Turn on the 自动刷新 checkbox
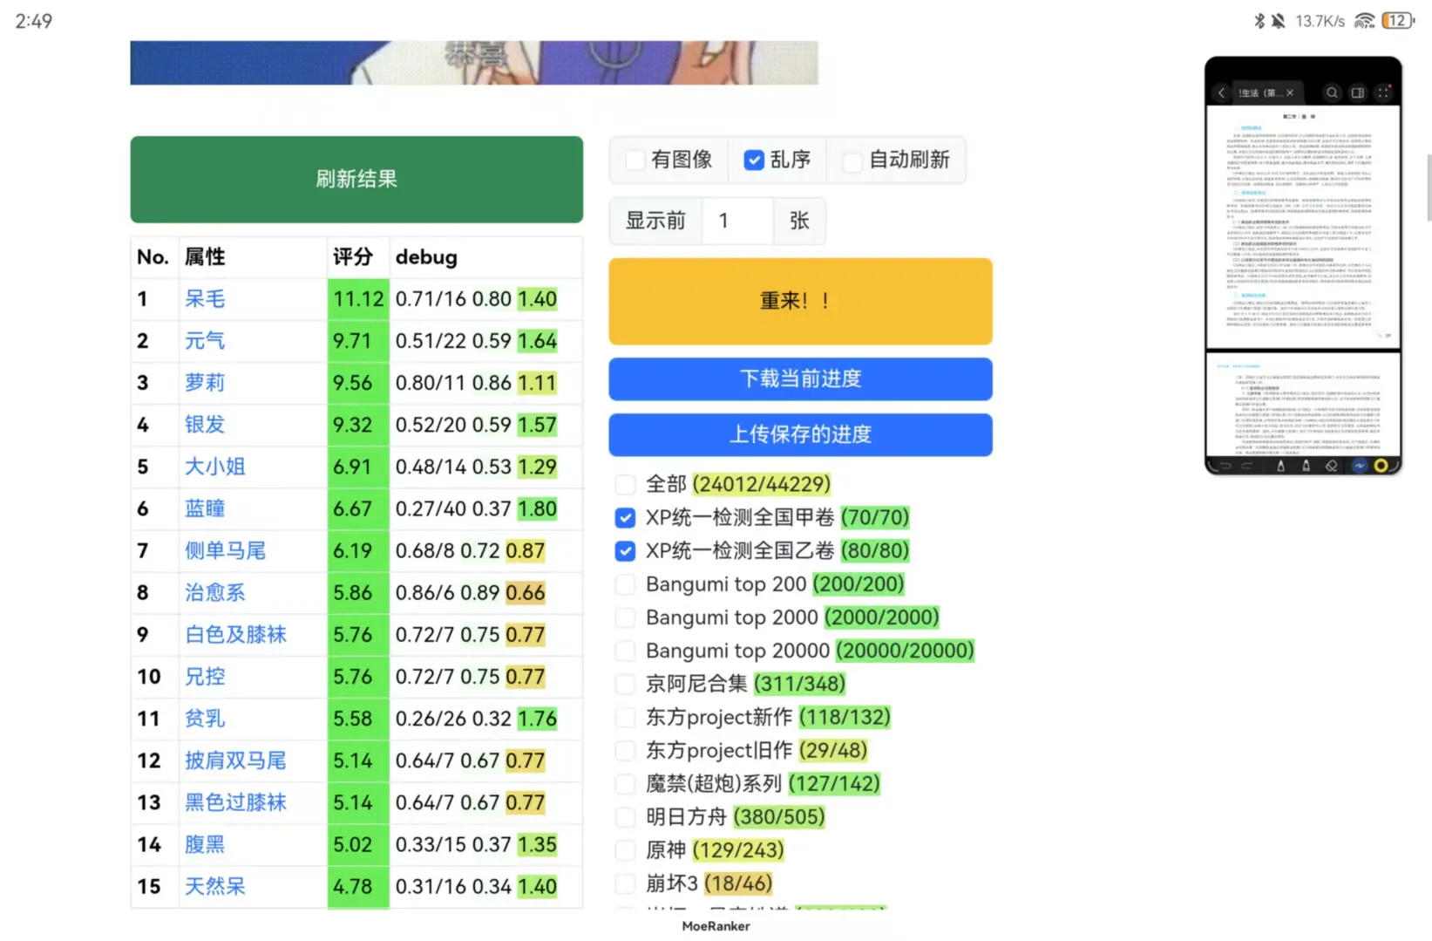Viewport: 1432px width, 941px height. point(852,160)
